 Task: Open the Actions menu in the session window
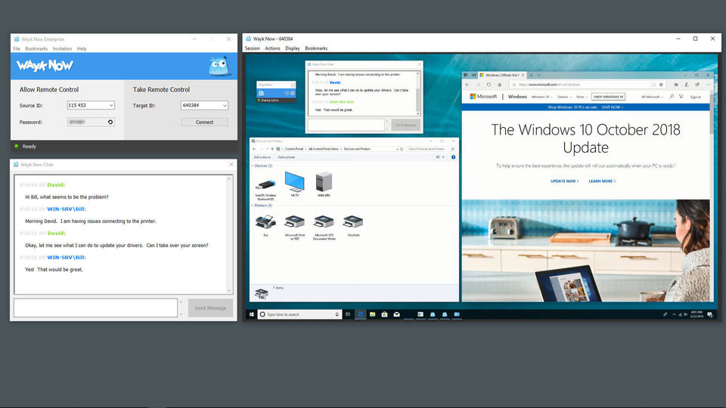point(272,48)
